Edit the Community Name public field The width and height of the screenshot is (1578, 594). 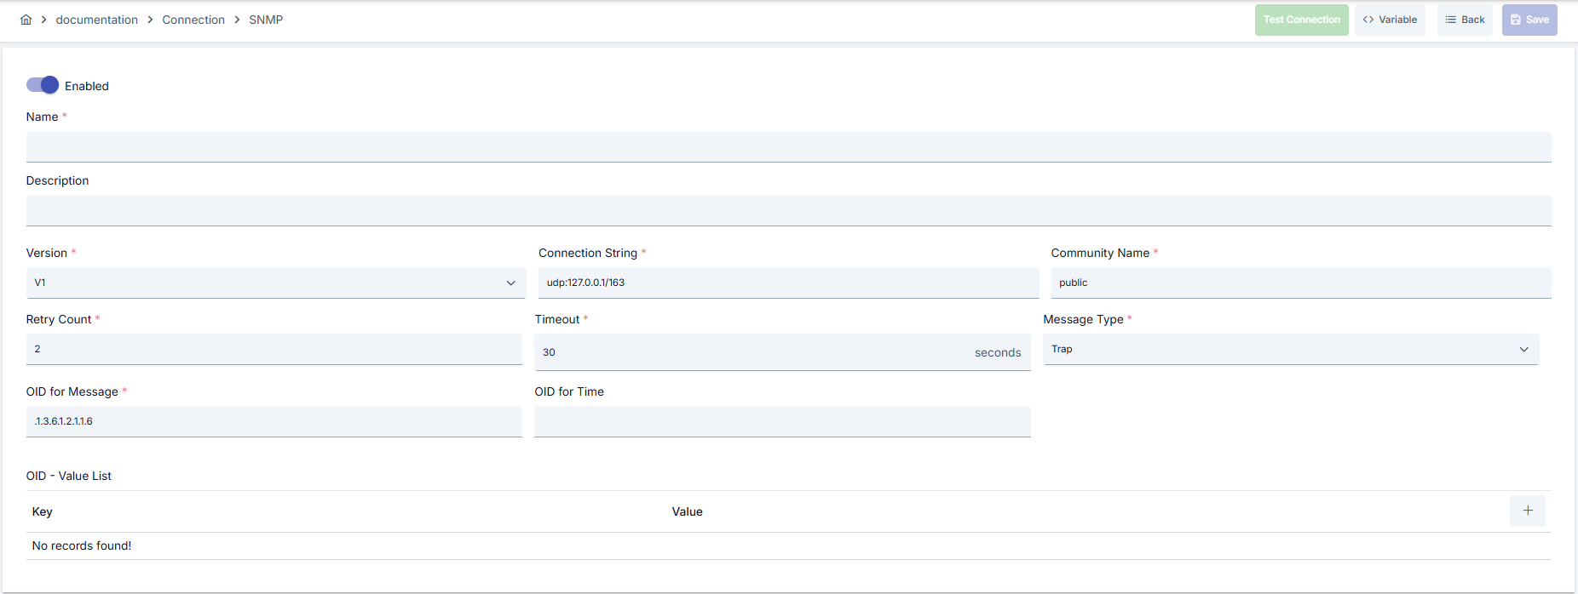pyautogui.click(x=1301, y=283)
